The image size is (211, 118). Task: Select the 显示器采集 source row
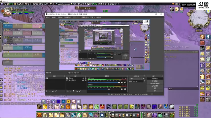tap(76, 80)
